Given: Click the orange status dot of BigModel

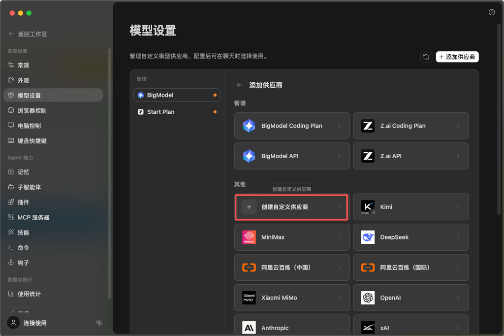Looking at the screenshot, I should coord(215,95).
